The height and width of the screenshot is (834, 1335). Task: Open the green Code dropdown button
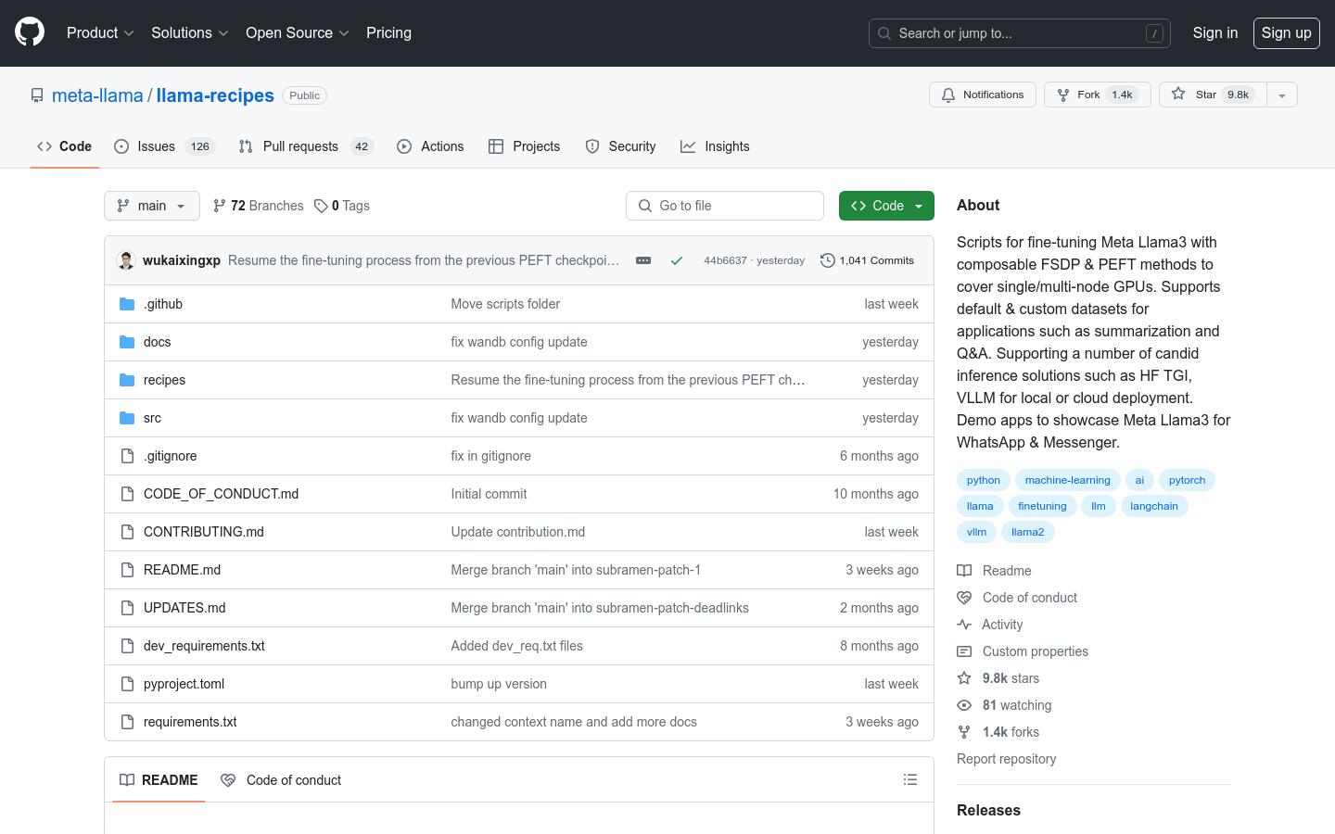coord(886,206)
